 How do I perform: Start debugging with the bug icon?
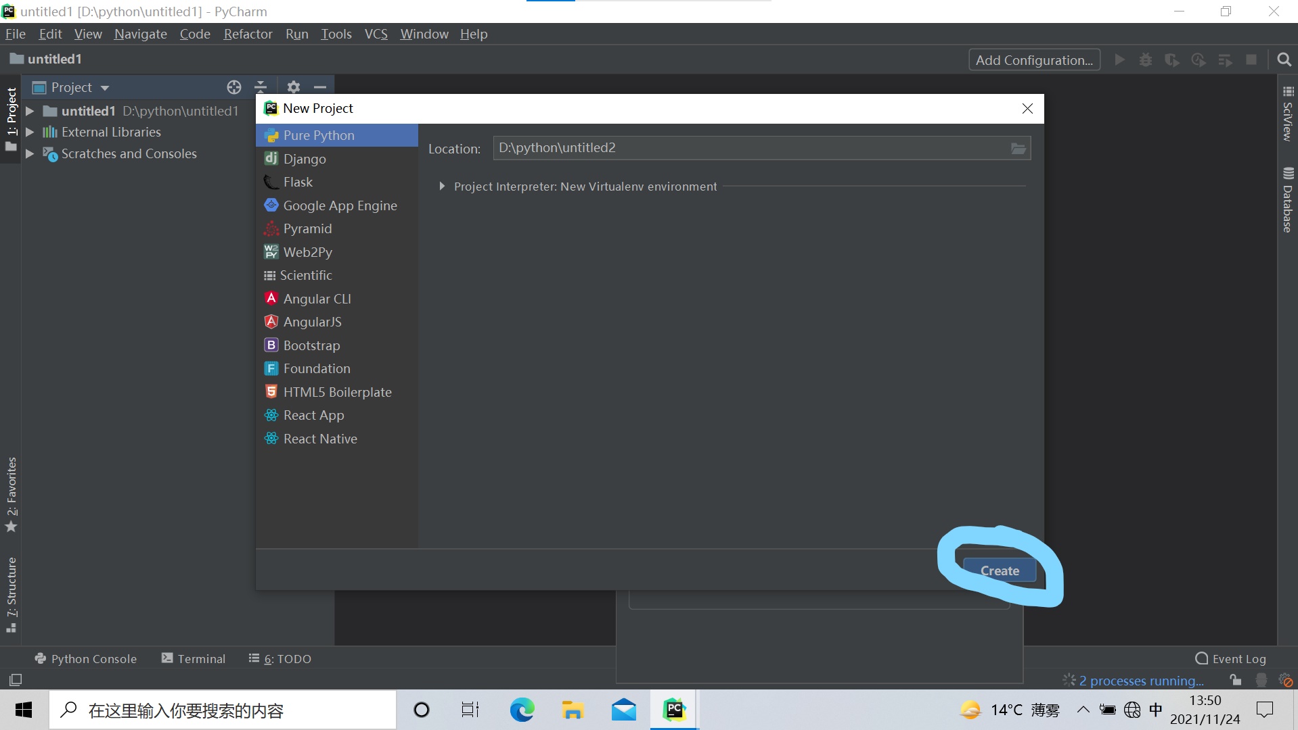pyautogui.click(x=1145, y=59)
